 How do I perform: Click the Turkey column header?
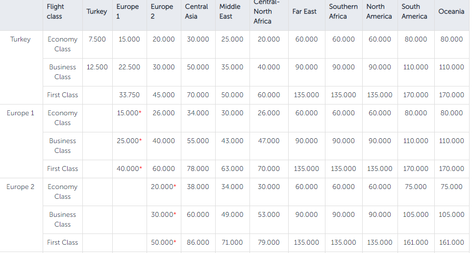click(x=97, y=12)
